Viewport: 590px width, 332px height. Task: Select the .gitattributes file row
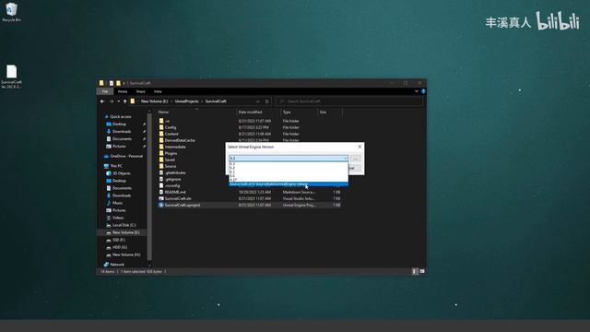click(250, 172)
